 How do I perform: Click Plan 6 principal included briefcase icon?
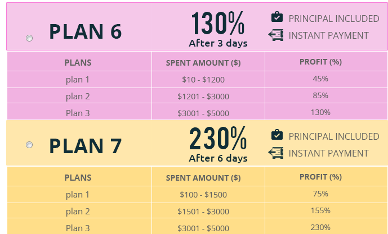coord(276,17)
